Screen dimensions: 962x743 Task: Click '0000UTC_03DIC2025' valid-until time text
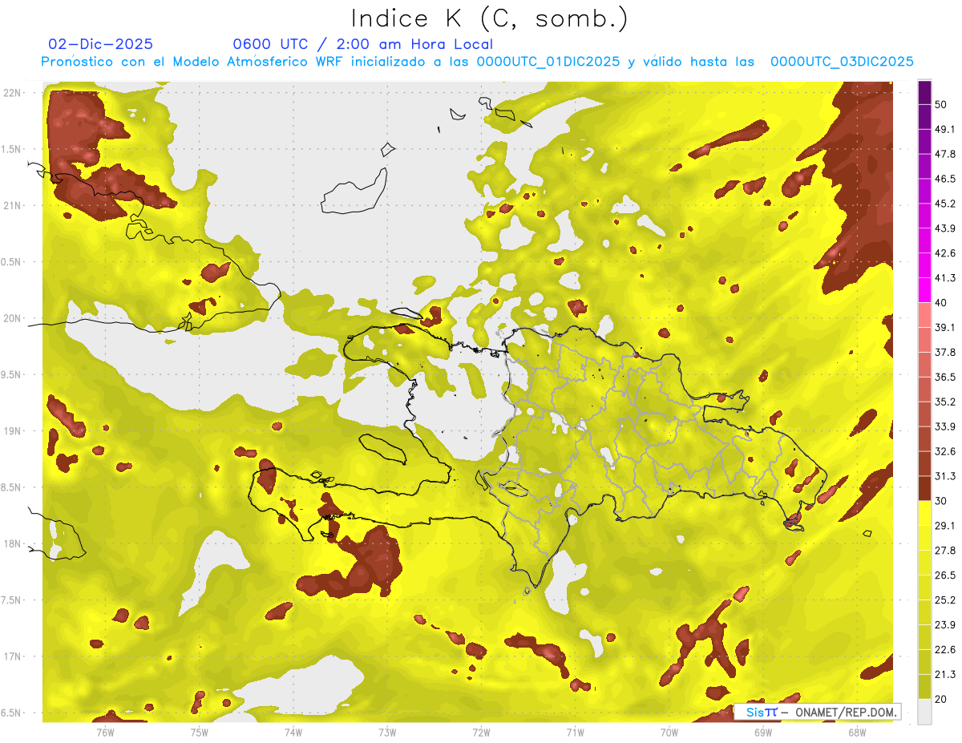[x=842, y=62]
